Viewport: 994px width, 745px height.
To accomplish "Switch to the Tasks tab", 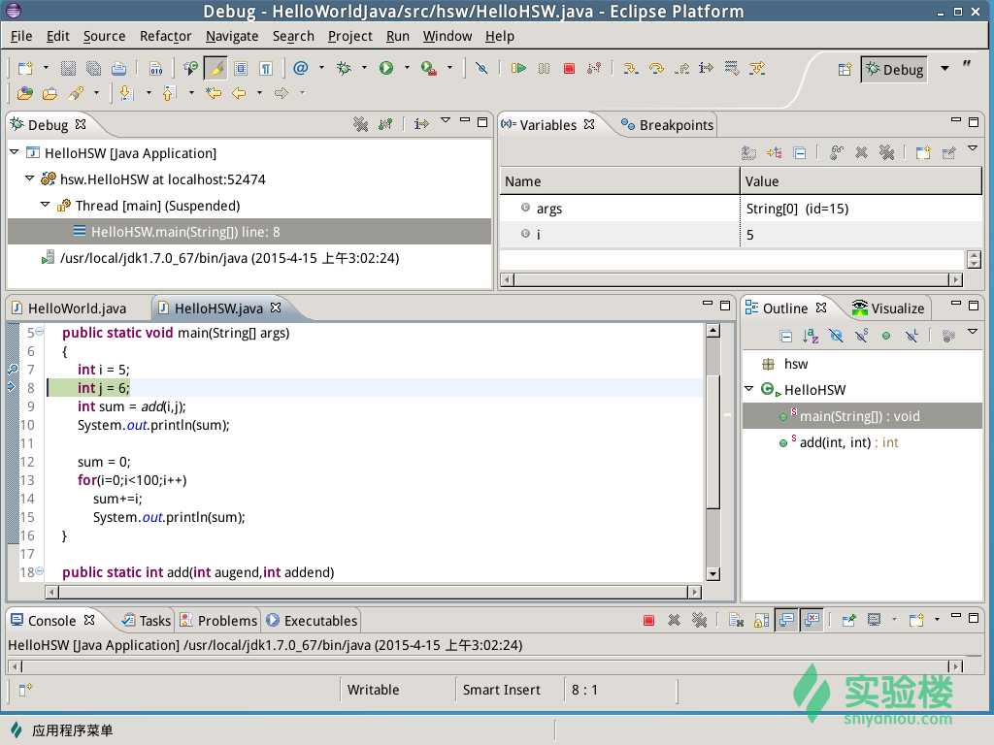I will tap(147, 621).
